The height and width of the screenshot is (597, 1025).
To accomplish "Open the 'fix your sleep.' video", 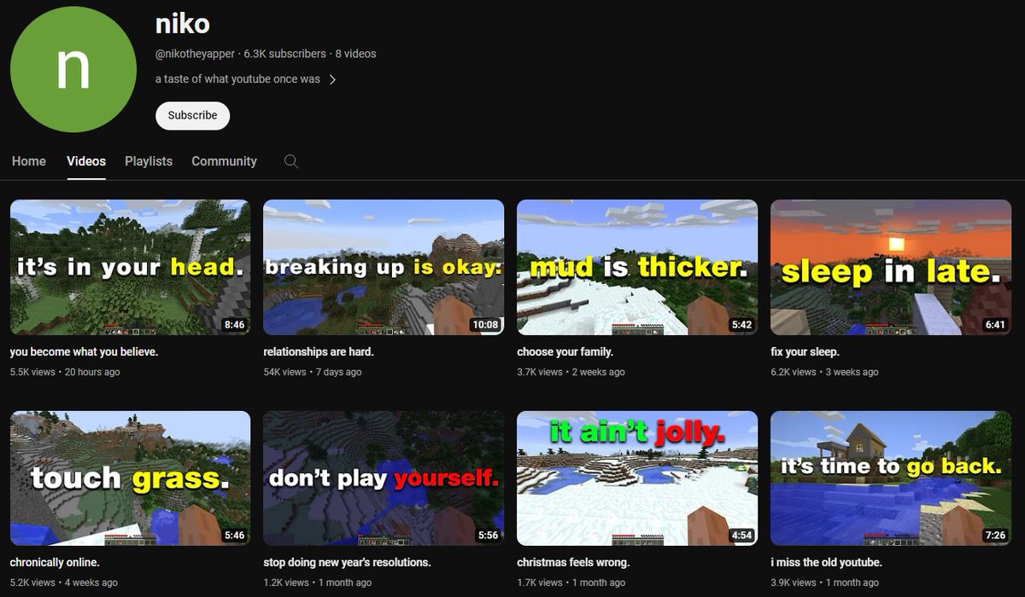I will (x=798, y=351).
